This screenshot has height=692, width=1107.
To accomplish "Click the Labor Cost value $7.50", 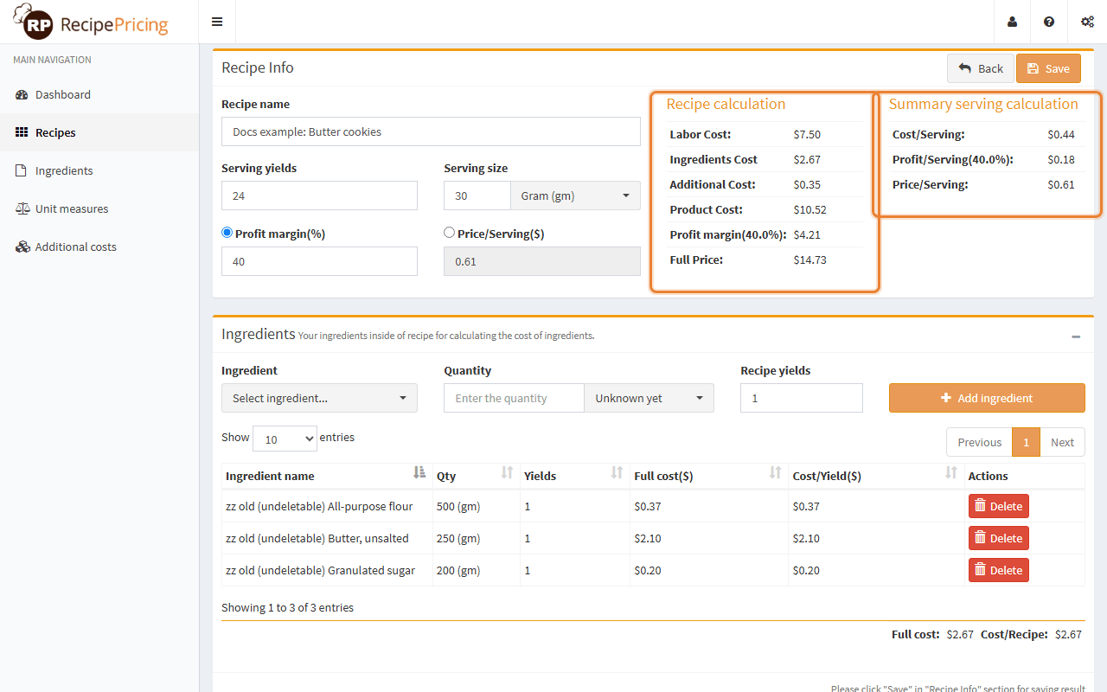I will (807, 134).
